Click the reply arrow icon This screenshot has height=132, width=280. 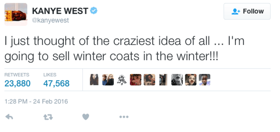[x=9, y=117]
